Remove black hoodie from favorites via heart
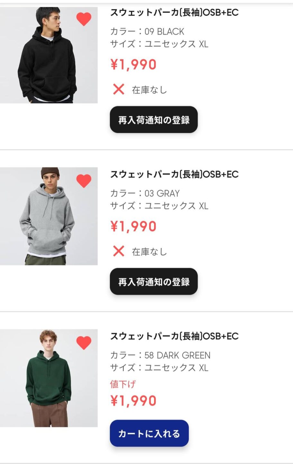The width and height of the screenshot is (293, 464). pos(84,19)
